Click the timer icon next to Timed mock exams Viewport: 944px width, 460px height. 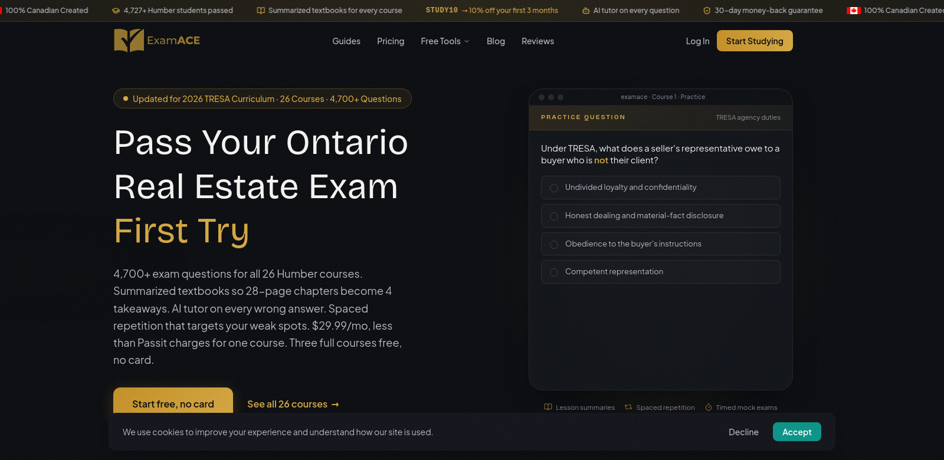709,407
